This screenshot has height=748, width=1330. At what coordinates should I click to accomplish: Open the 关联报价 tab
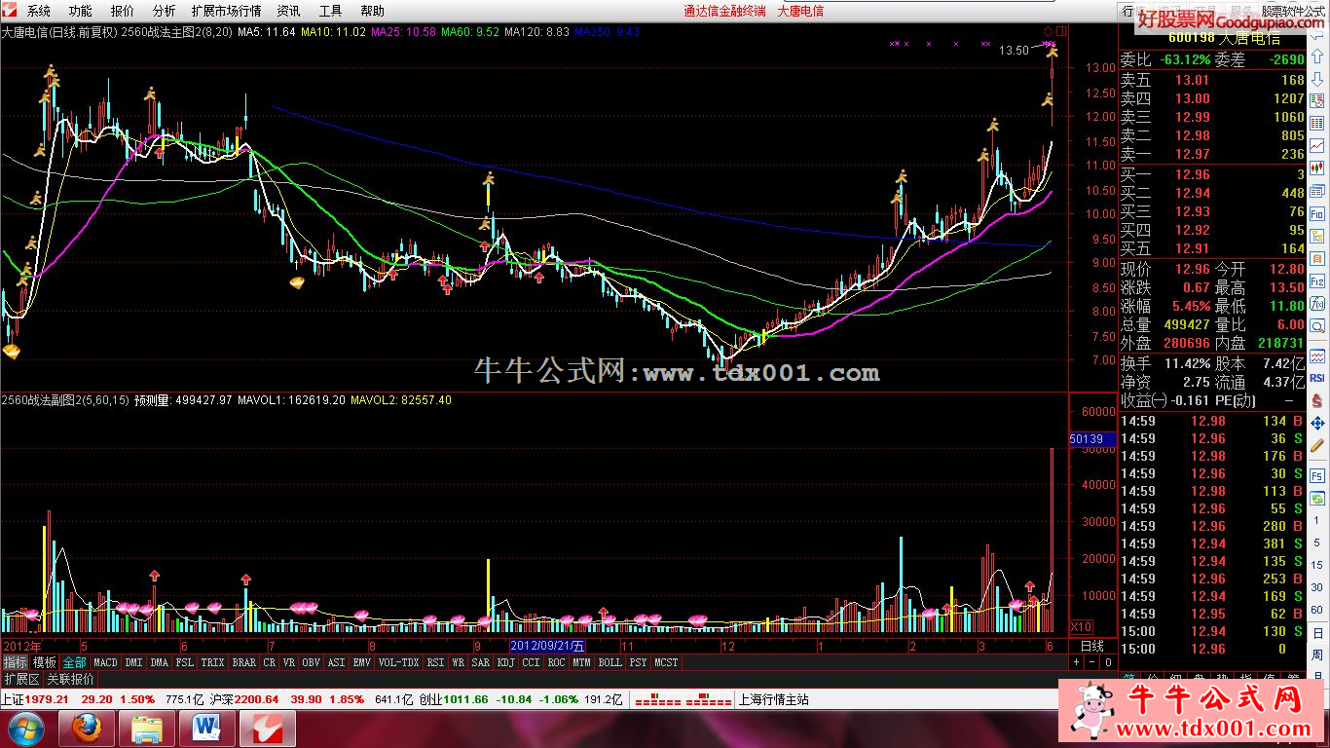click(71, 679)
